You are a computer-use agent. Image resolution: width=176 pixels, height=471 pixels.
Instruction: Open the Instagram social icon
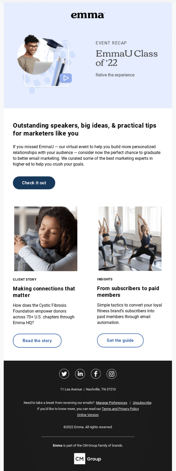click(111, 374)
